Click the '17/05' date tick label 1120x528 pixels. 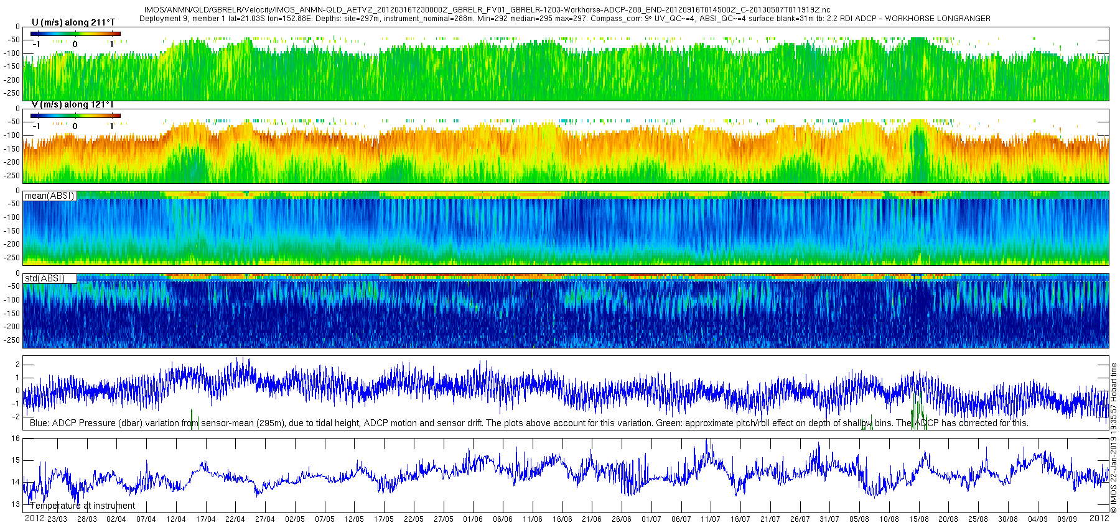(x=384, y=519)
